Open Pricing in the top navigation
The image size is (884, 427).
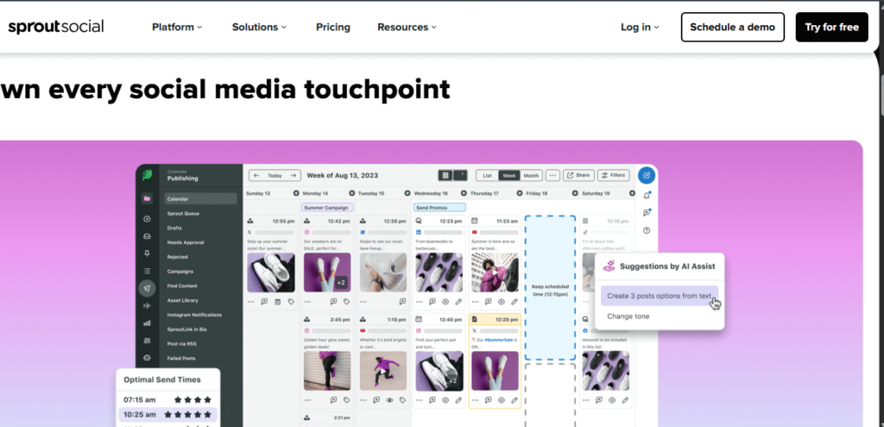coord(332,27)
